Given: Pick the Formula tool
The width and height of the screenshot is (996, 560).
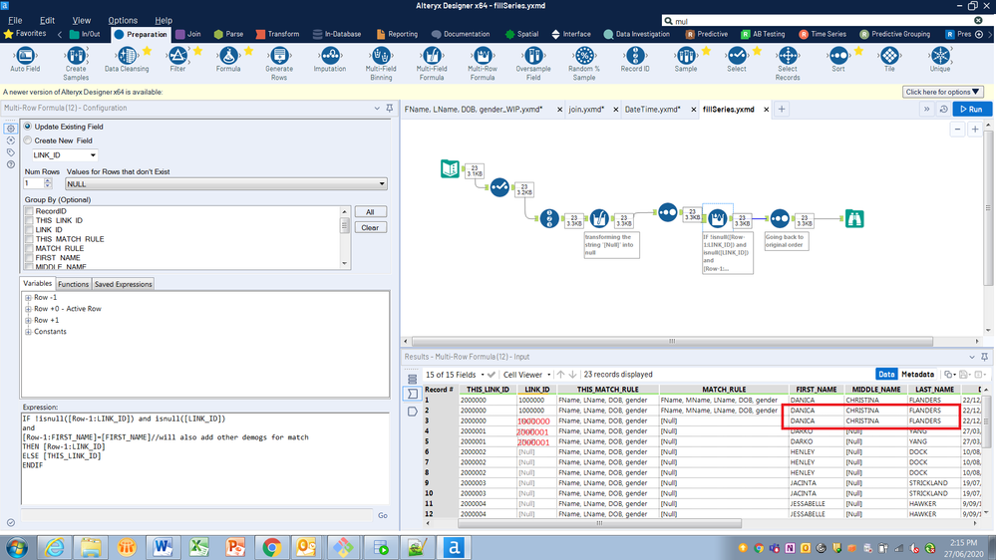Looking at the screenshot, I should pyautogui.click(x=228, y=60).
